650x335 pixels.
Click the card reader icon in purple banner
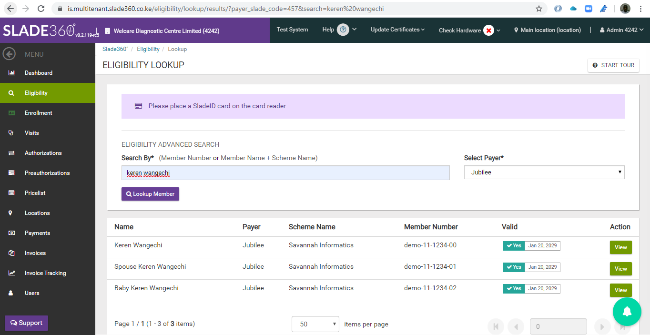click(138, 106)
